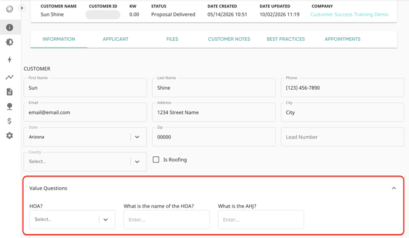Open the trend line chart section

[x=10, y=77]
